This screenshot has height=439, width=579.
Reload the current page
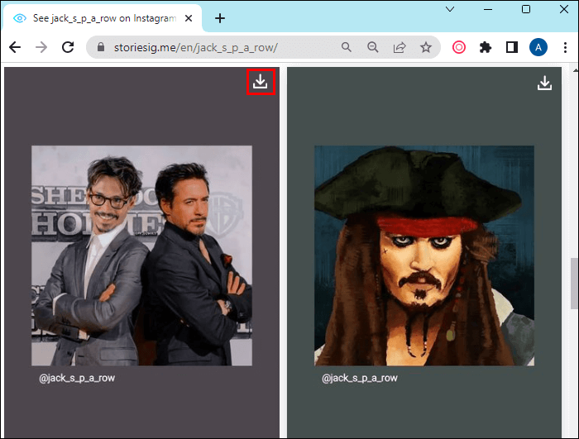[x=68, y=47]
